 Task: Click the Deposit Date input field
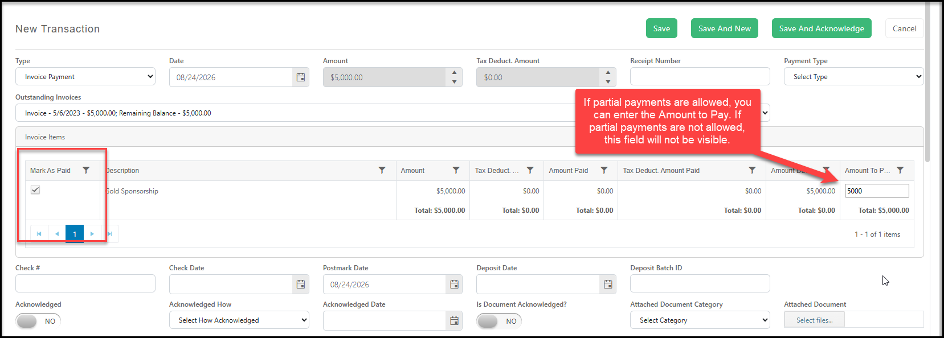tap(538, 285)
